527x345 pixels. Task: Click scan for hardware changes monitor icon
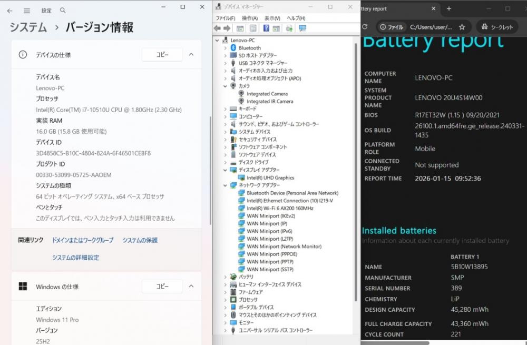click(302, 28)
